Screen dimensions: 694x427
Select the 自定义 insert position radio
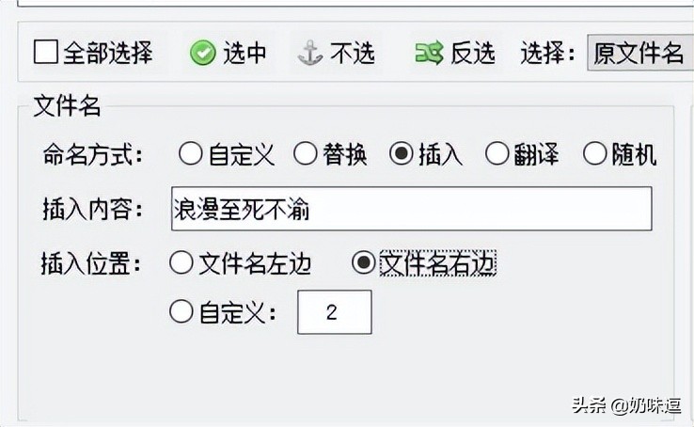click(181, 311)
